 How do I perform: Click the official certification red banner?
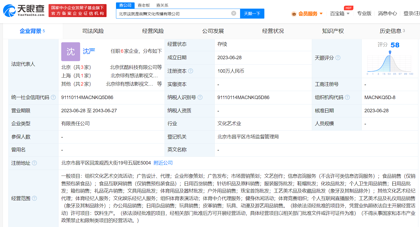tap(77, 11)
